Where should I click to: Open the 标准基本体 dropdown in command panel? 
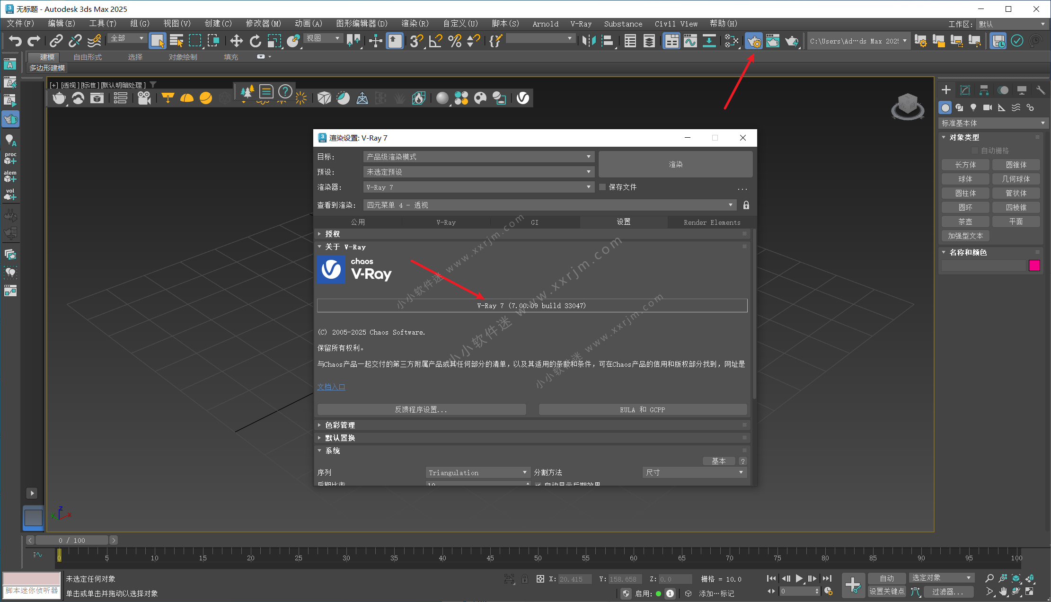(993, 123)
